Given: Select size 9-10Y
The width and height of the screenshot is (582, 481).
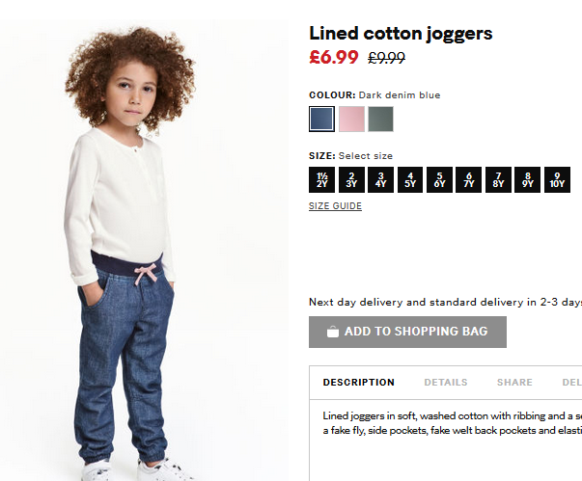Looking at the screenshot, I should pyautogui.click(x=557, y=179).
